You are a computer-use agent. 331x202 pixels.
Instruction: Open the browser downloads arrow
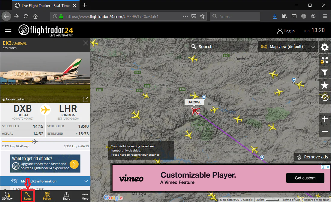point(275,16)
